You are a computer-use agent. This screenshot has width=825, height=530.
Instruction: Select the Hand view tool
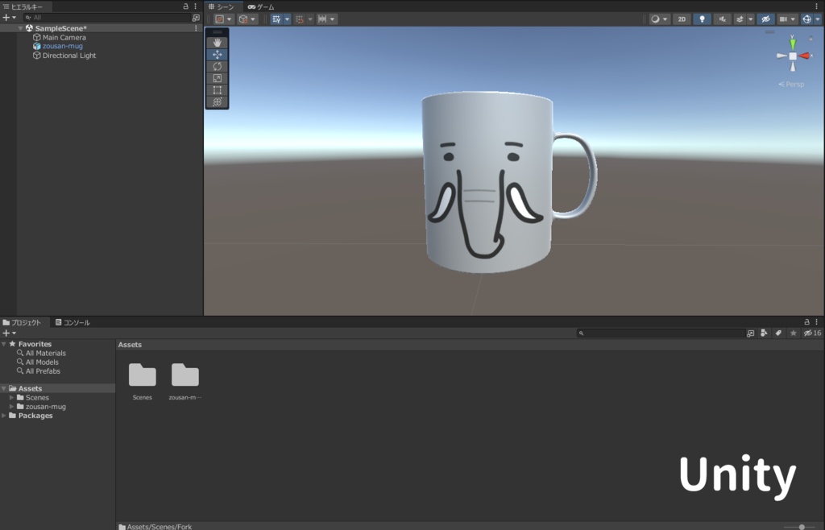[x=217, y=42]
